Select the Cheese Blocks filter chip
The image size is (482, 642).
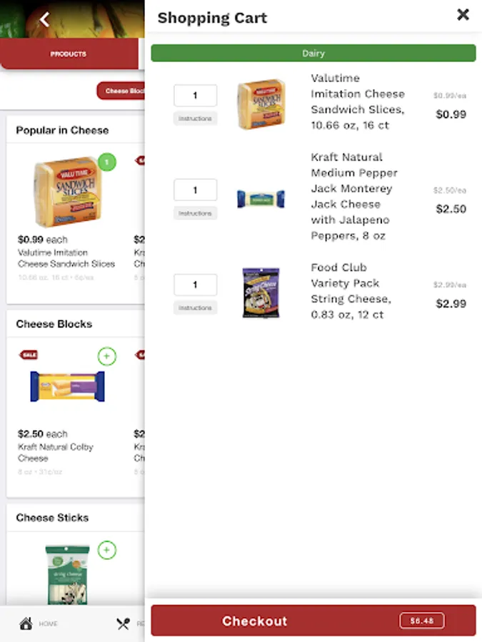[x=121, y=91]
